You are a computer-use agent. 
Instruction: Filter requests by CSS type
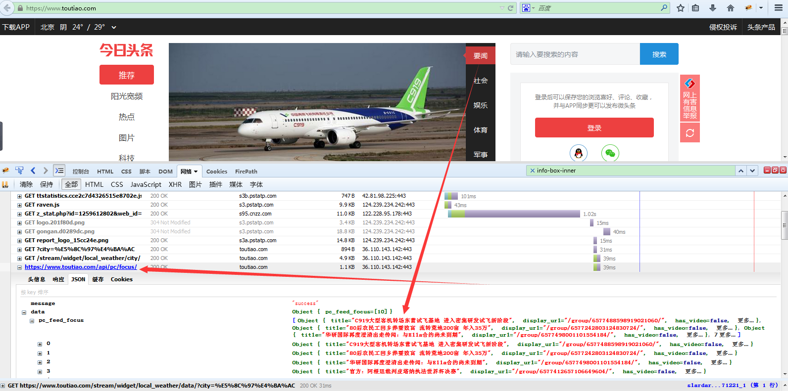[x=117, y=184]
